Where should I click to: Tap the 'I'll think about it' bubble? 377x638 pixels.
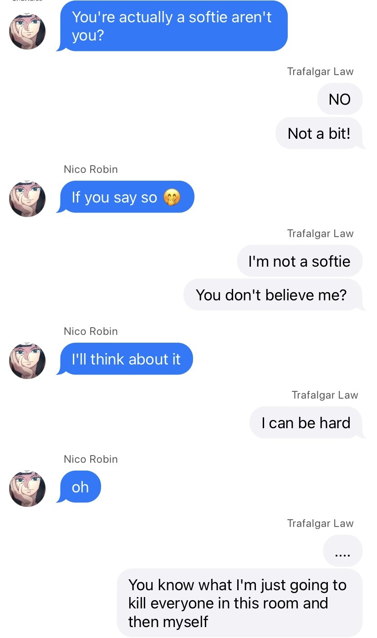(x=125, y=359)
